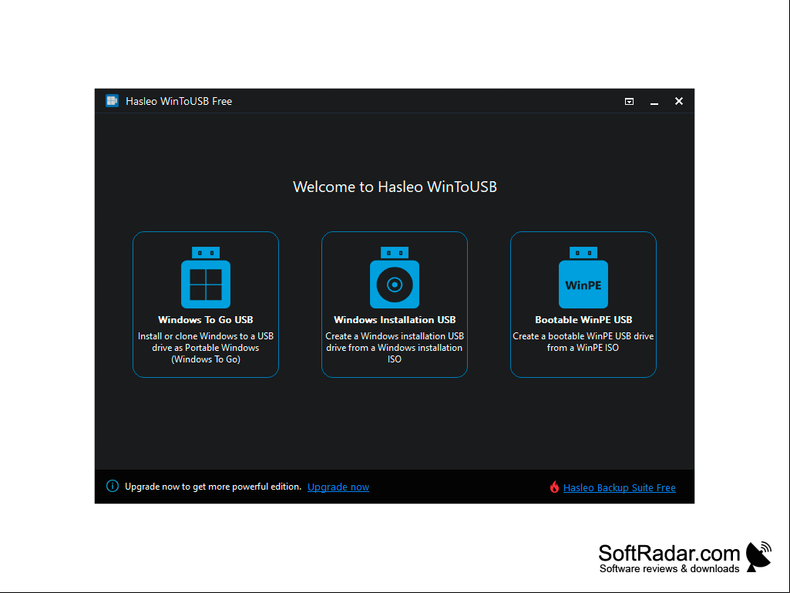Click the Windows To Go USB drive icon
This screenshot has height=593, width=790.
206,278
